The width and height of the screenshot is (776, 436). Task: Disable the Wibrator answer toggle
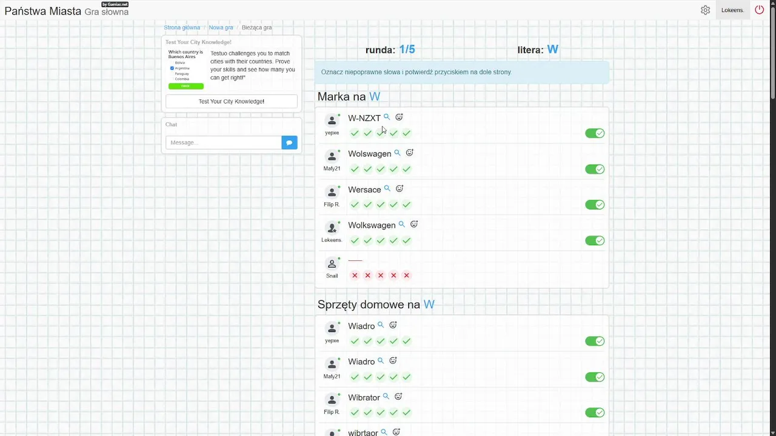[595, 412]
